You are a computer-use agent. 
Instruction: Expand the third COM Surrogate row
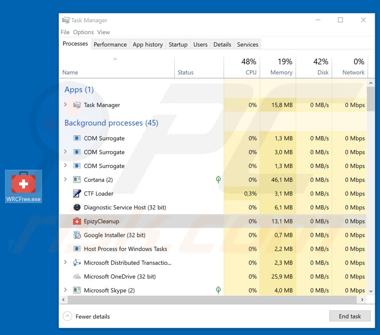[x=65, y=166]
